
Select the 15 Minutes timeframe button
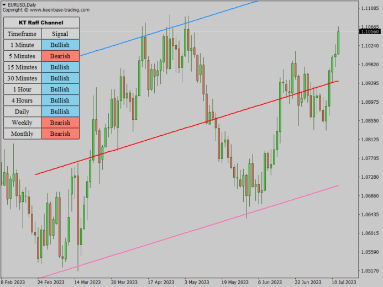coord(23,67)
